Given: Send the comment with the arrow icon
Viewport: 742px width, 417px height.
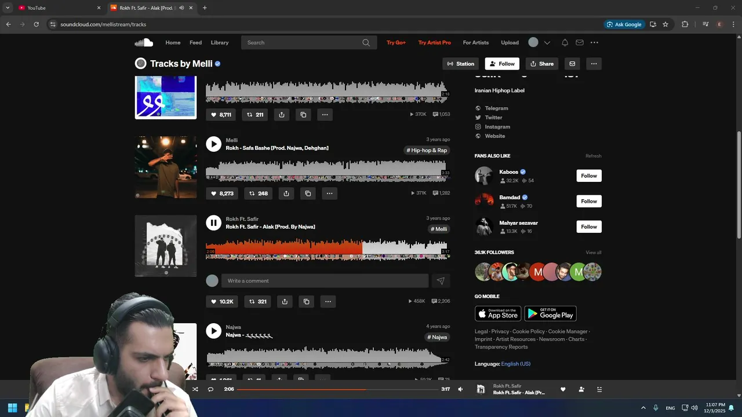Looking at the screenshot, I should pyautogui.click(x=441, y=281).
